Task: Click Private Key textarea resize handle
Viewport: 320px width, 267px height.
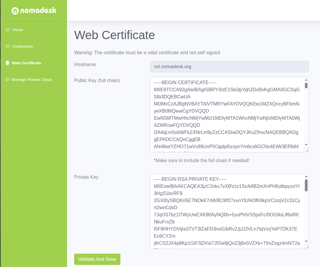Action: coord(306,247)
